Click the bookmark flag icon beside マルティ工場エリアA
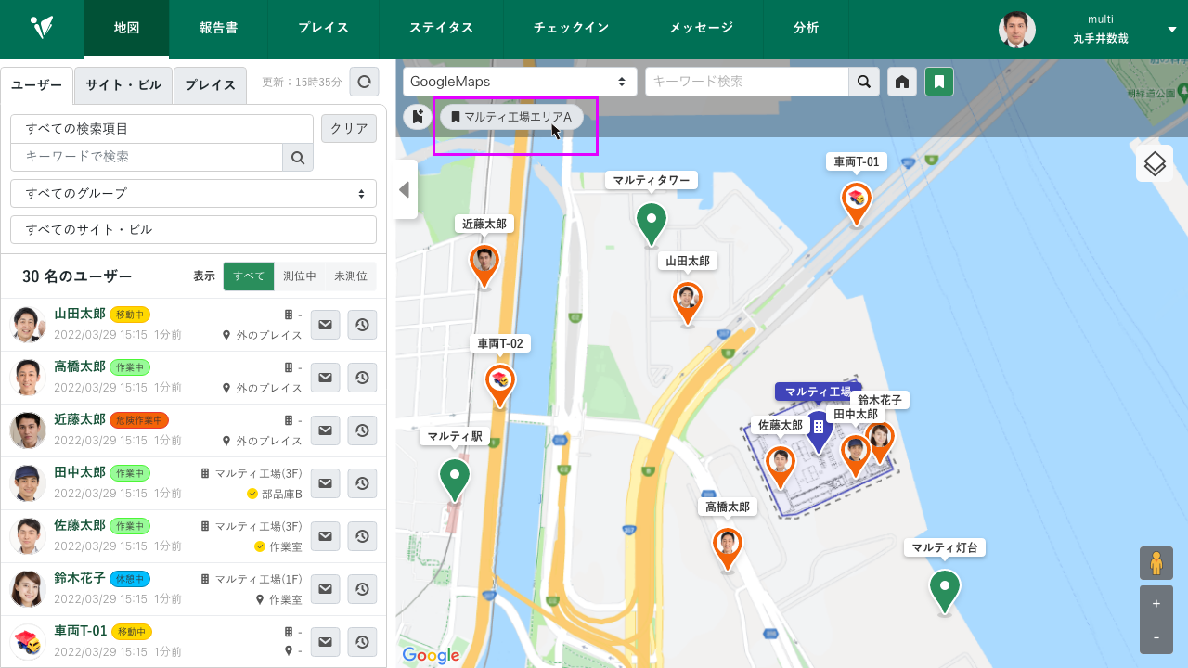1188x668 pixels. coord(418,117)
